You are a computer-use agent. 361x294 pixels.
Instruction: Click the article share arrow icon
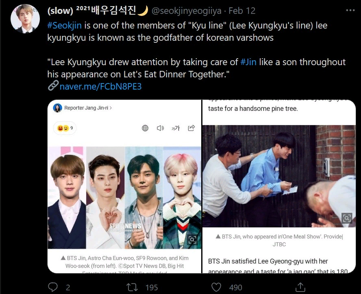(x=191, y=128)
